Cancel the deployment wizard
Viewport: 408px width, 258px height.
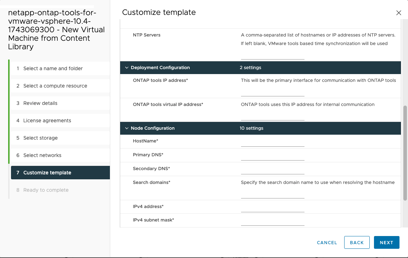pos(327,242)
